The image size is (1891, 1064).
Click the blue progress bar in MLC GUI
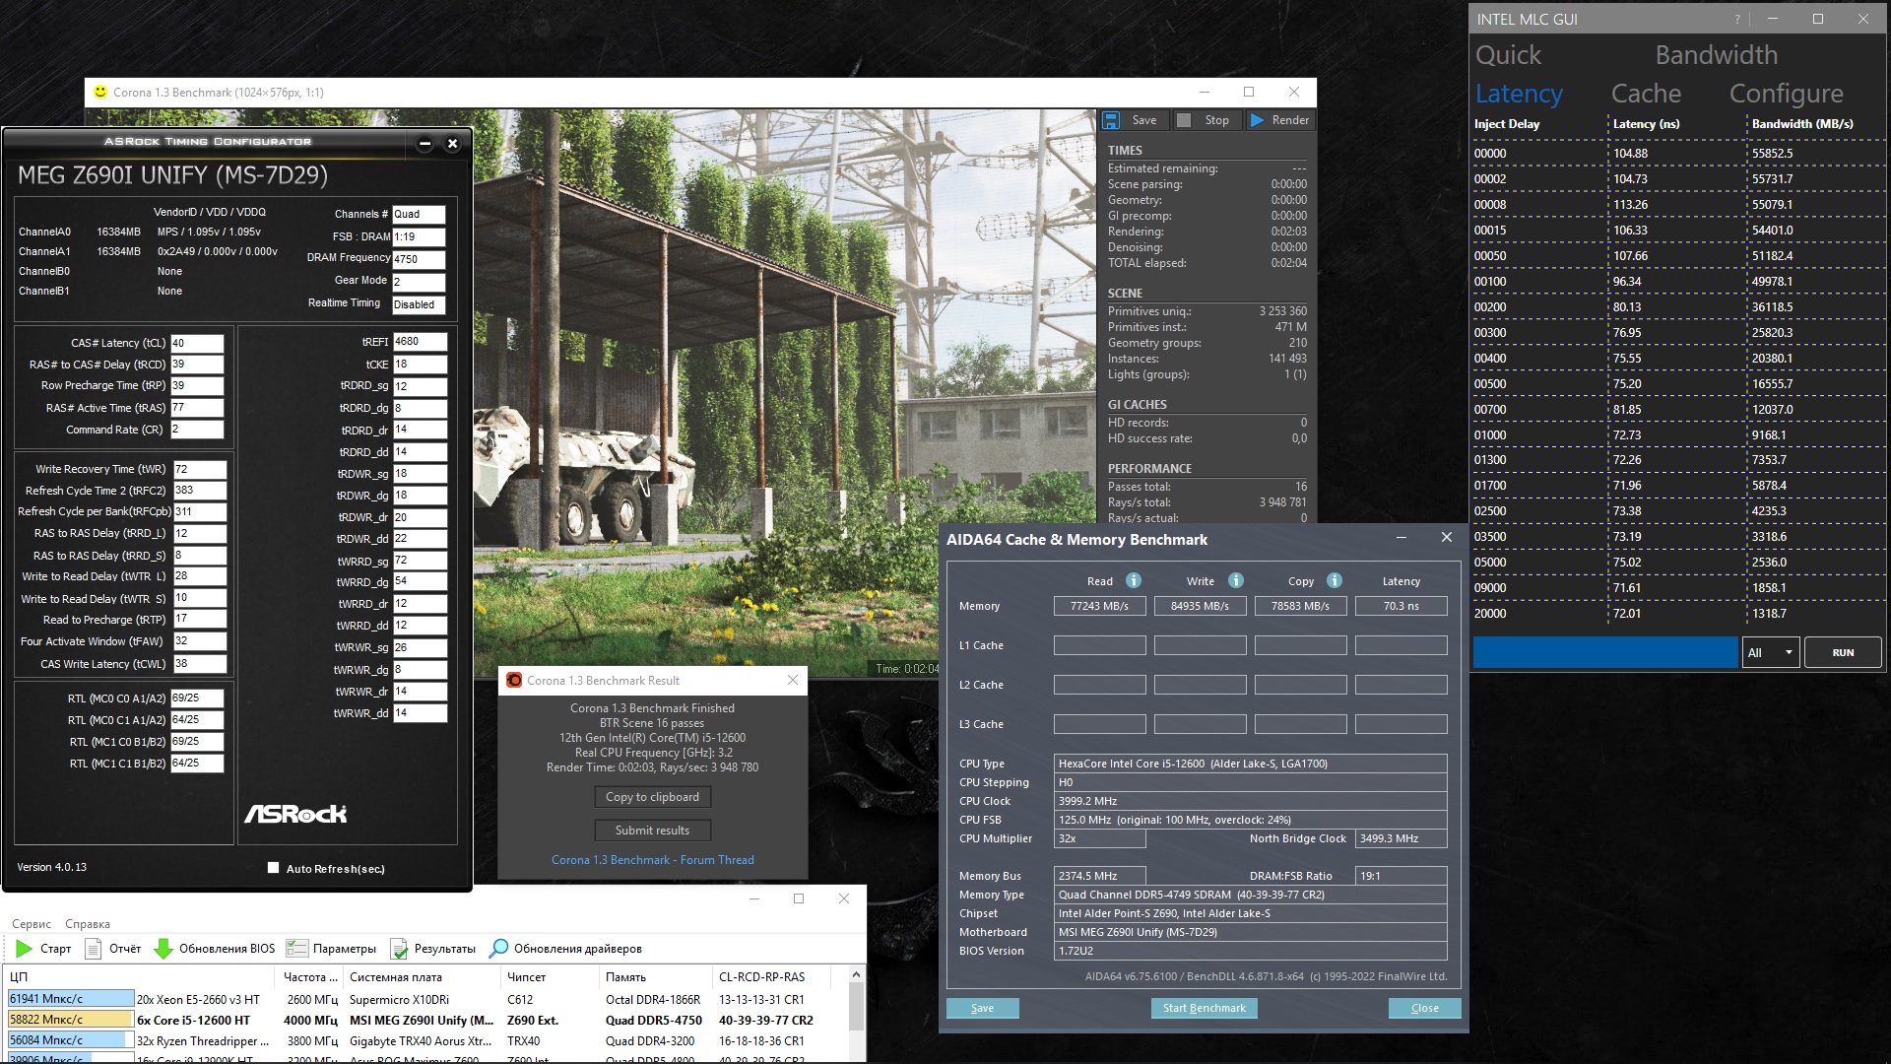click(1604, 652)
